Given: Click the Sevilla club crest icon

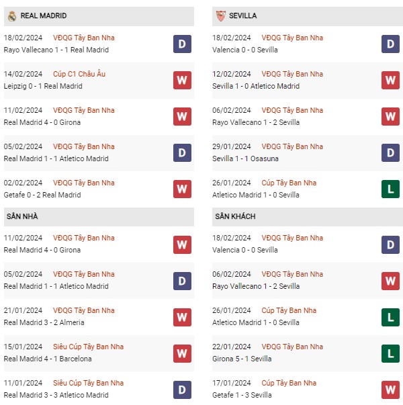Looking at the screenshot, I should tap(220, 15).
